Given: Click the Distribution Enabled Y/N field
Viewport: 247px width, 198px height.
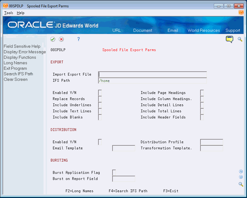Looking at the screenshot, I should point(100,142).
